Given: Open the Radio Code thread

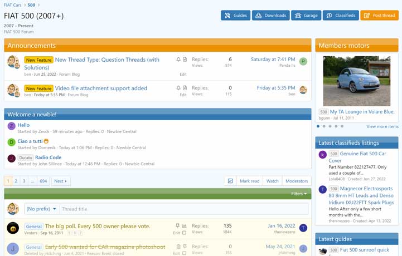Looking at the screenshot, I should pyautogui.click(x=48, y=157).
